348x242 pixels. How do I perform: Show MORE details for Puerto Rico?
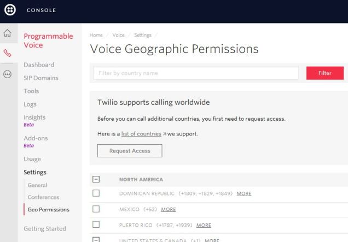tap(204, 225)
